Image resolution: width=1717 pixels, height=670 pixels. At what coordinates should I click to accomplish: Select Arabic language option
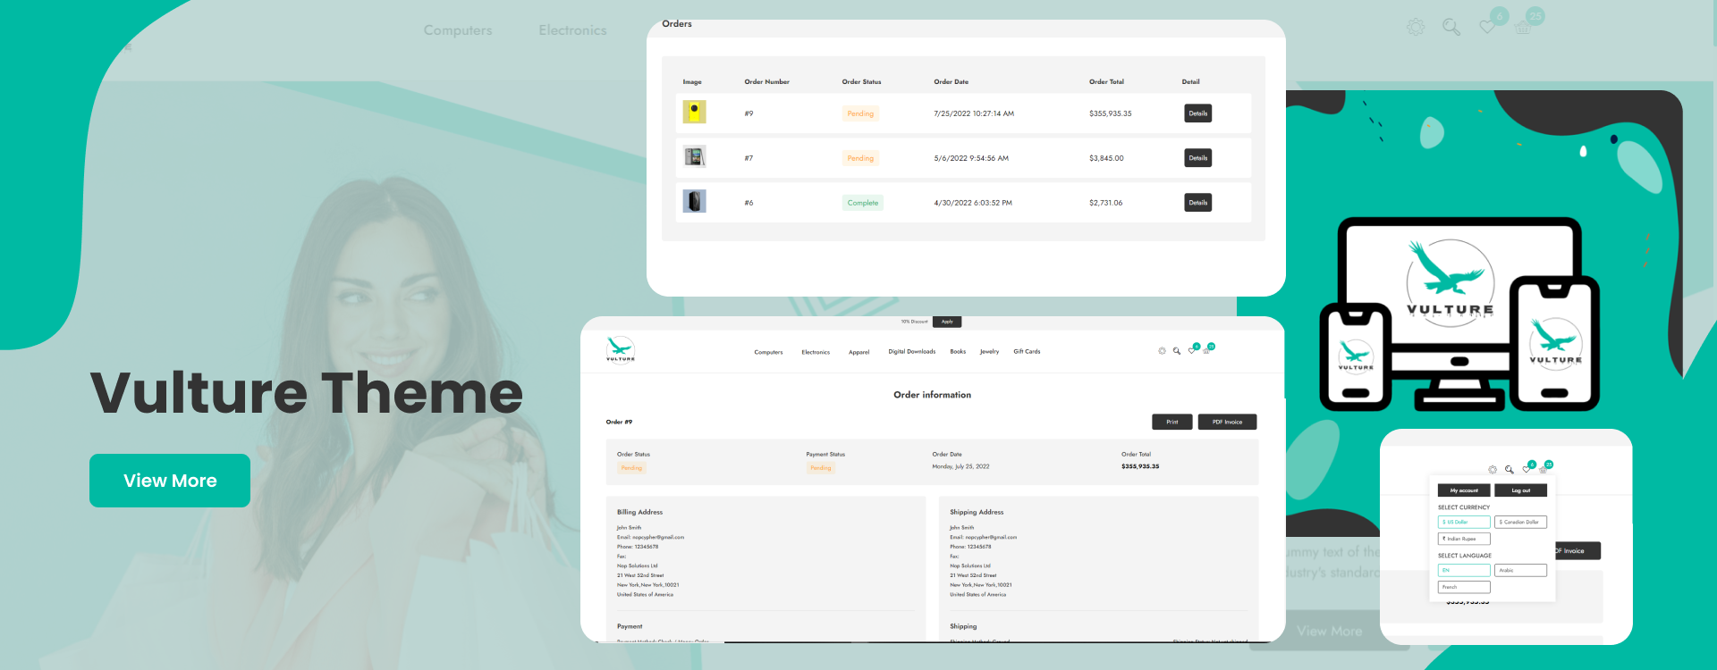[1520, 570]
